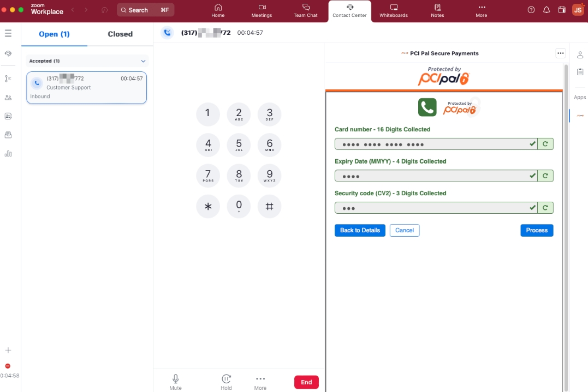End the current call
Screen dimensions: 588x392
pos(306,382)
